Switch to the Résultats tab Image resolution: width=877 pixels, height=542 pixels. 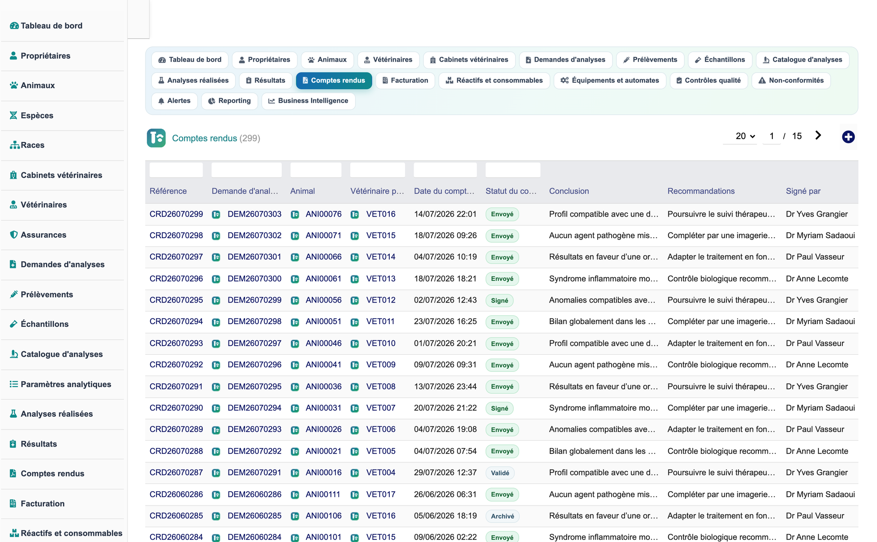click(x=265, y=81)
